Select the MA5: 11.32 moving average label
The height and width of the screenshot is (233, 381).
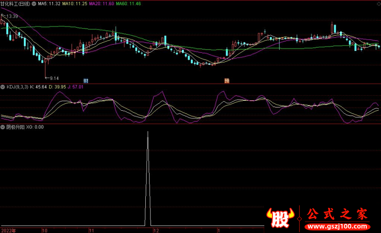tap(49, 3)
